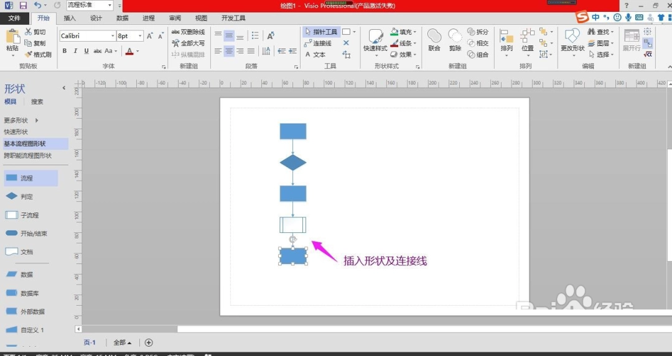Open the File (文件) tab
The height and width of the screenshot is (356, 672).
point(14,18)
